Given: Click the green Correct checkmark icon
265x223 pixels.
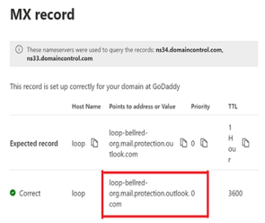Looking at the screenshot, I should pyautogui.click(x=13, y=193).
